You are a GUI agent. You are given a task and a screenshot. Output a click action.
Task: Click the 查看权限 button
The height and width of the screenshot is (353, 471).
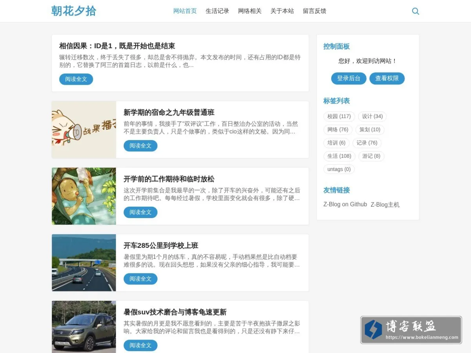coord(387,78)
